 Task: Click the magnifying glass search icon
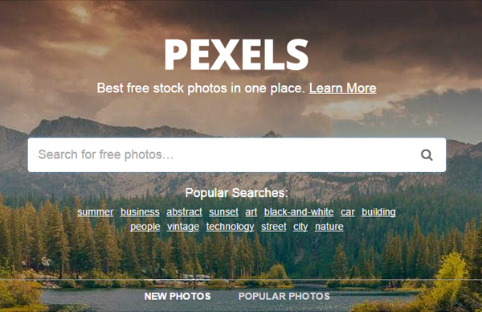point(427,154)
